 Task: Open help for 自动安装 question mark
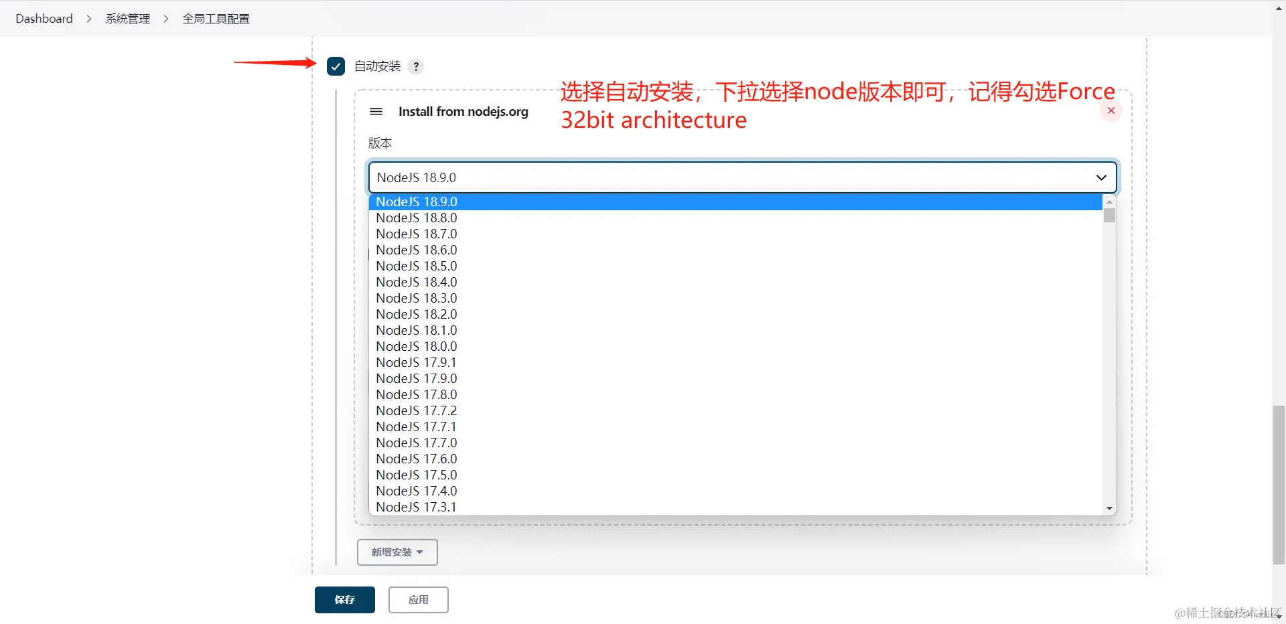[416, 66]
